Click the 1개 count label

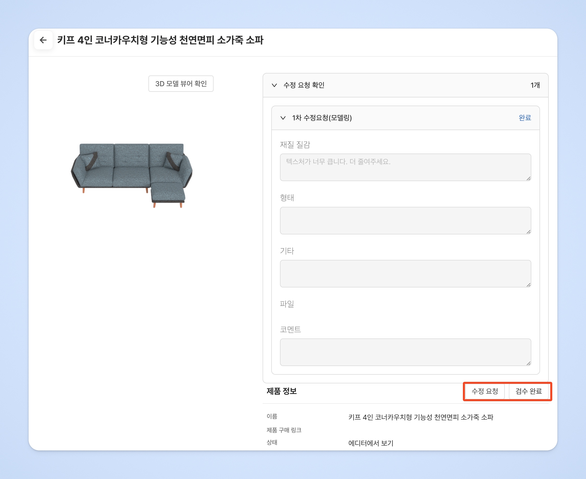pyautogui.click(x=535, y=85)
